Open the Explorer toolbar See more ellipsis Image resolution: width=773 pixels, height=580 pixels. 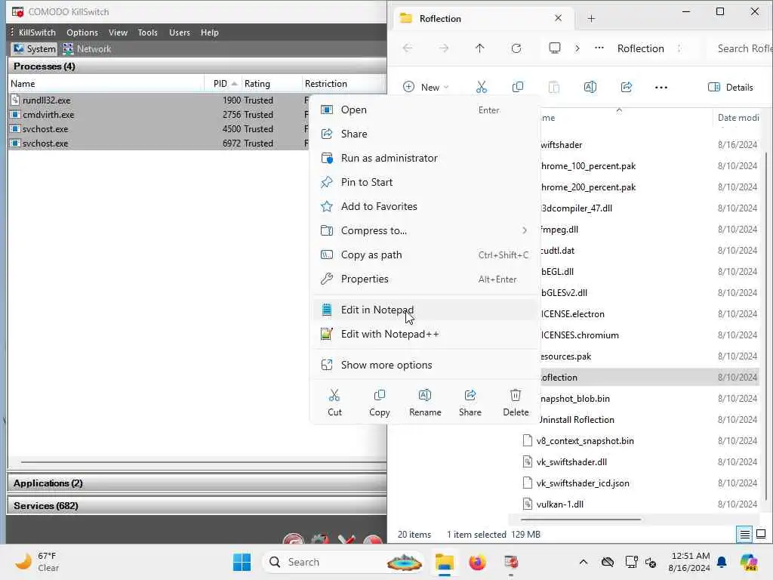[661, 88]
